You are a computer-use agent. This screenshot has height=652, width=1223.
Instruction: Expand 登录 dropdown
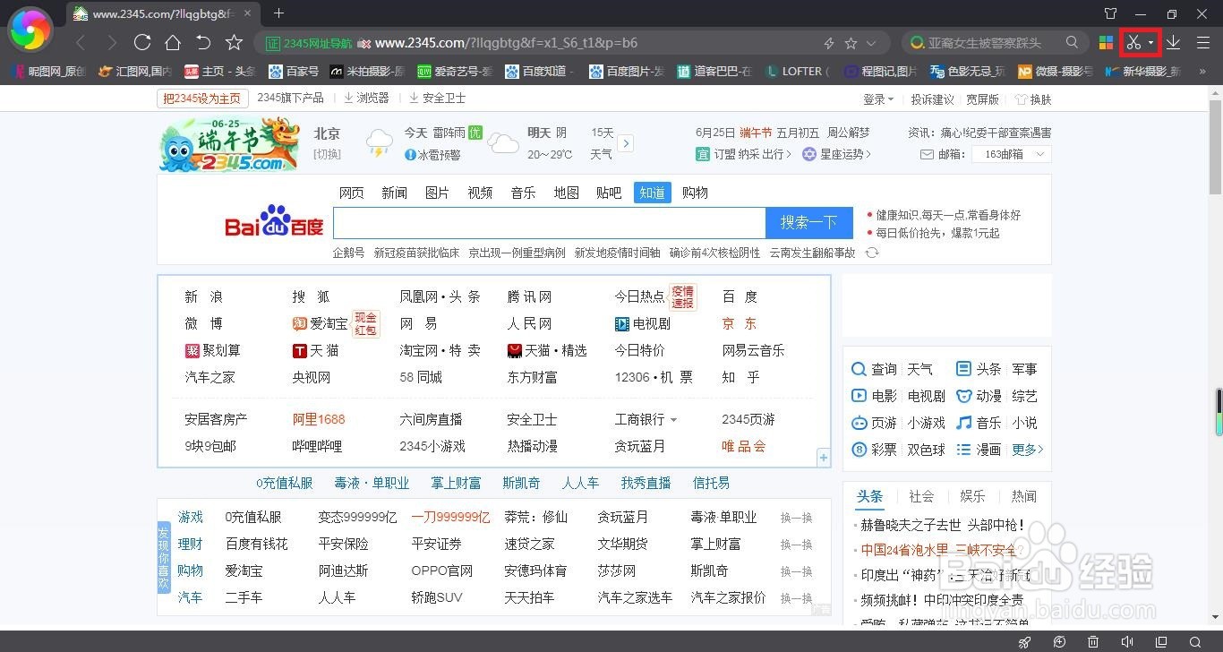tap(878, 99)
